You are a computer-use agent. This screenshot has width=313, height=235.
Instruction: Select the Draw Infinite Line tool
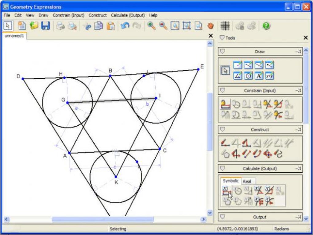pyautogui.click(x=259, y=65)
